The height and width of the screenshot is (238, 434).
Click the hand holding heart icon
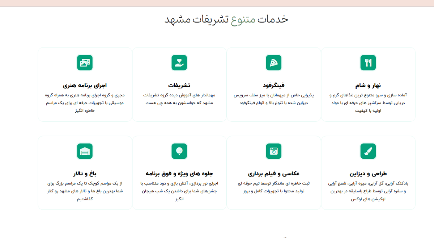tap(179, 63)
